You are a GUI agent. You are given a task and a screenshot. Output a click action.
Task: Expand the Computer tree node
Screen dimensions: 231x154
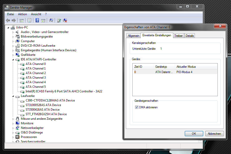(13, 41)
